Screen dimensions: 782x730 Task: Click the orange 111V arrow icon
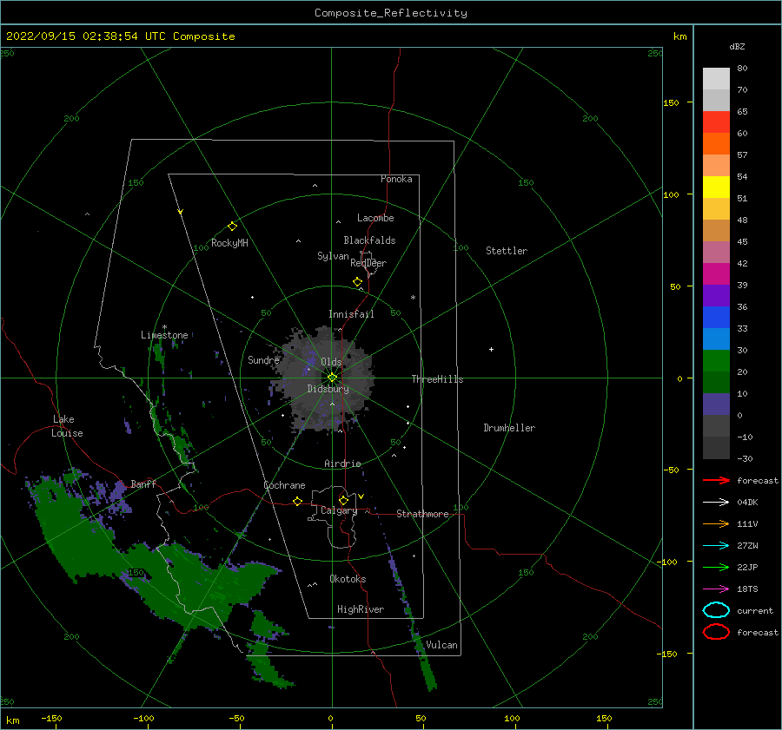[x=716, y=523]
